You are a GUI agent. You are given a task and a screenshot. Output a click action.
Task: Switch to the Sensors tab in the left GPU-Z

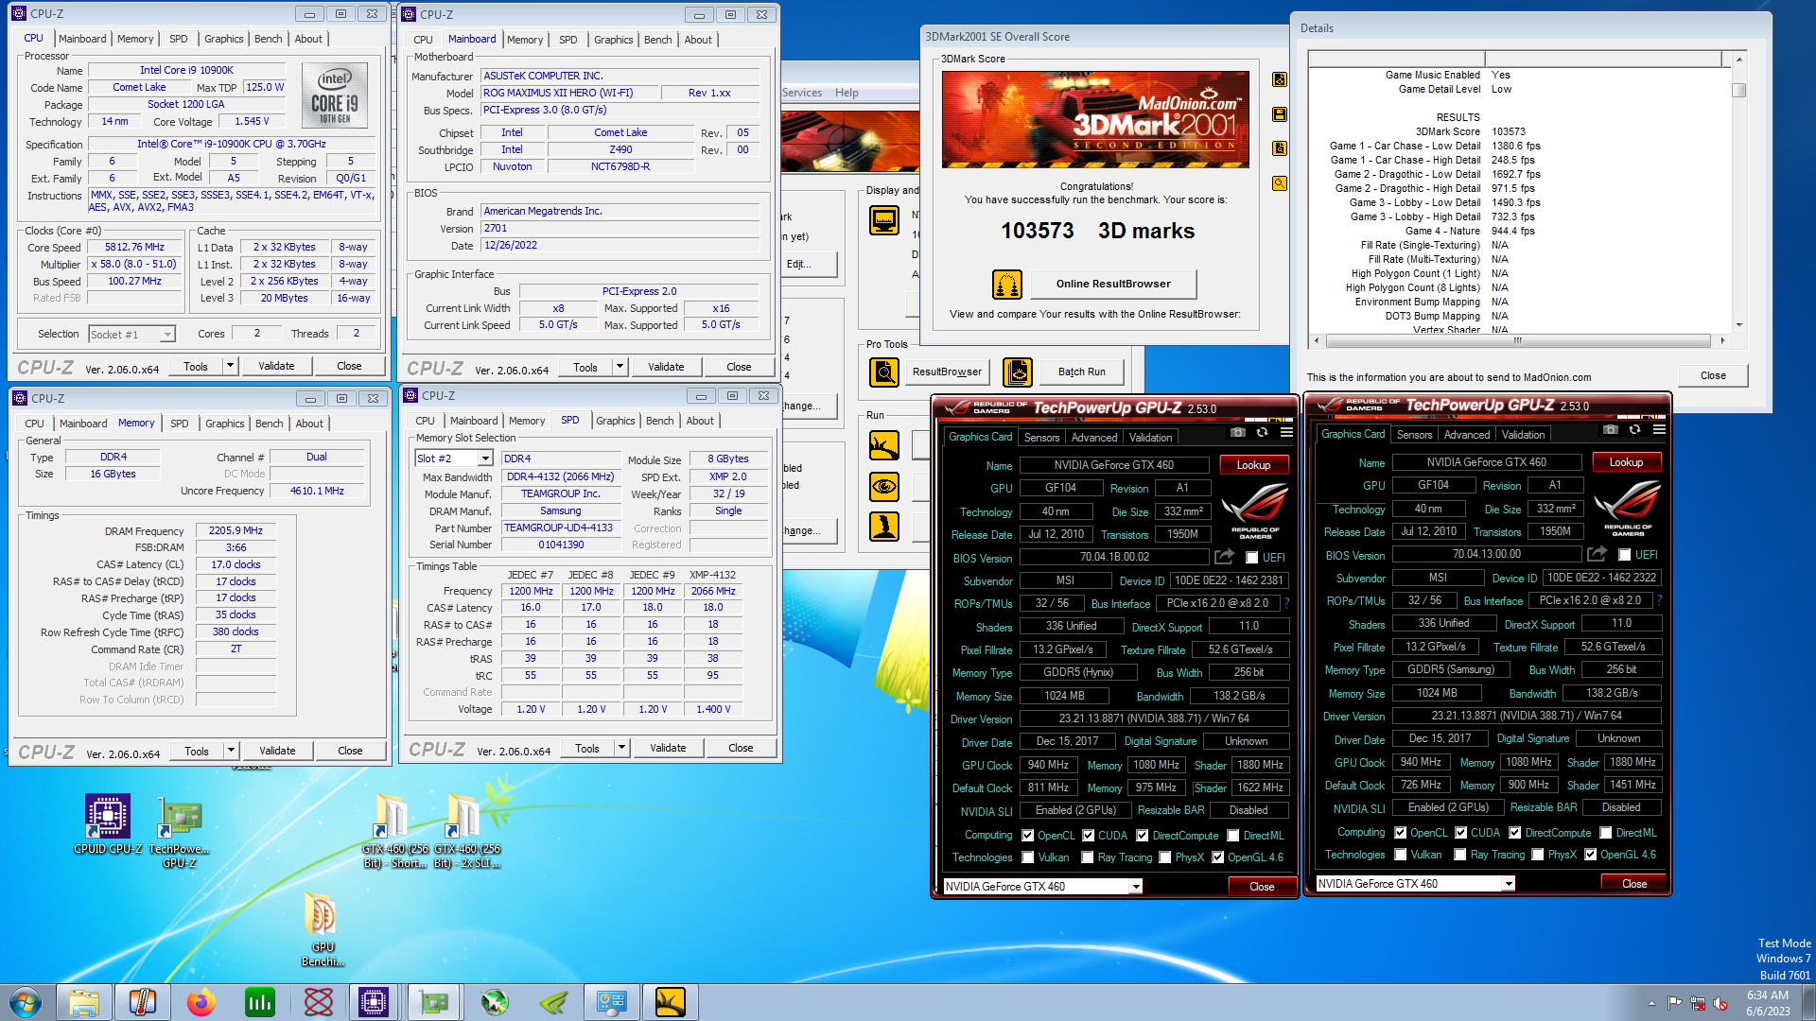1041,438
